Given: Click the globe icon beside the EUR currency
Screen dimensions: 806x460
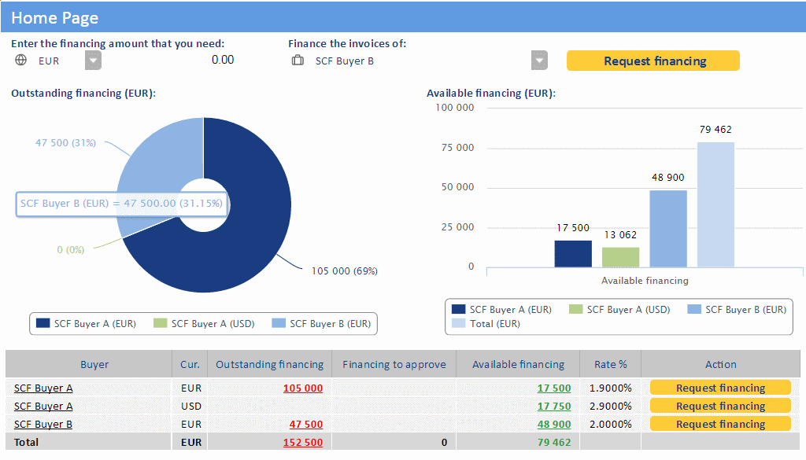Looking at the screenshot, I should point(20,61).
